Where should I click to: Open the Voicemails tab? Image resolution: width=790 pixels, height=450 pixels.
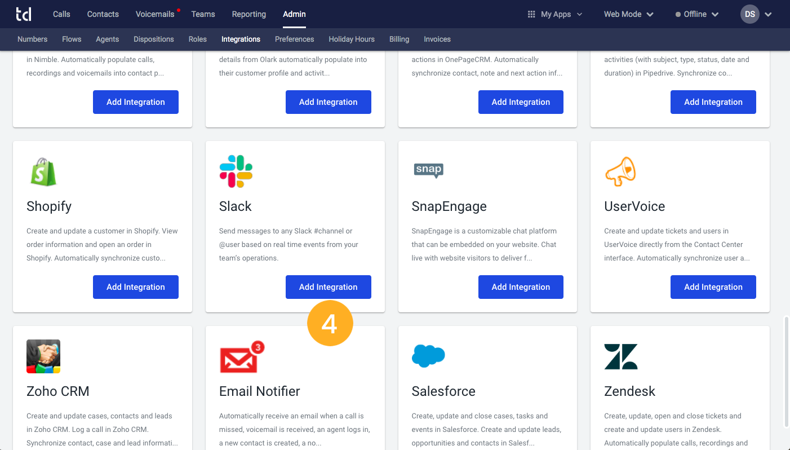tap(155, 14)
